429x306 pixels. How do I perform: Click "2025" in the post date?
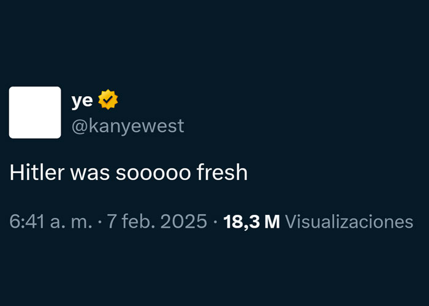pyautogui.click(x=181, y=222)
